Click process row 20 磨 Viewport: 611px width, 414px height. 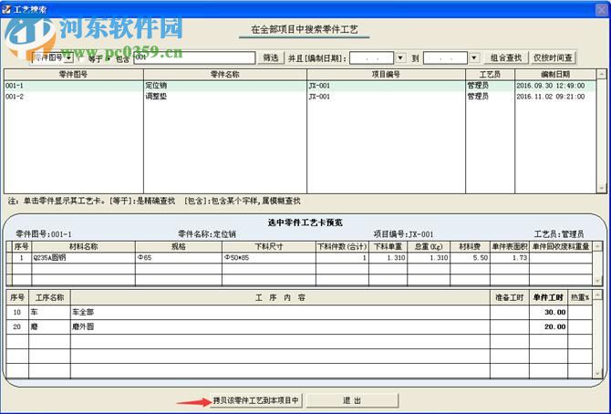tap(299, 327)
